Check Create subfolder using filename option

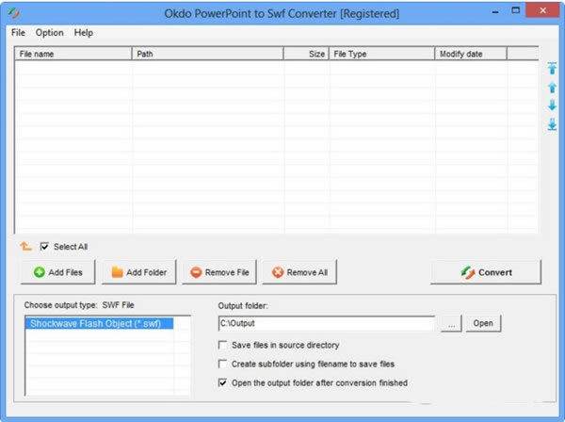tap(222, 364)
